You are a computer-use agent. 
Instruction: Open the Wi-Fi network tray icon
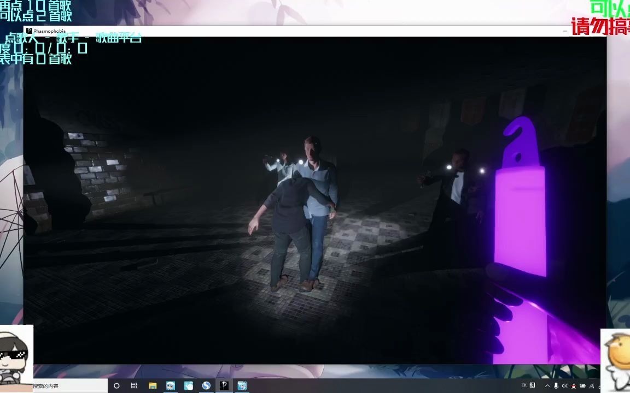(591, 386)
